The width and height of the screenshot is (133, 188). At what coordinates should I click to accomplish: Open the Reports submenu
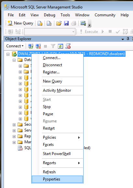tap(57, 163)
